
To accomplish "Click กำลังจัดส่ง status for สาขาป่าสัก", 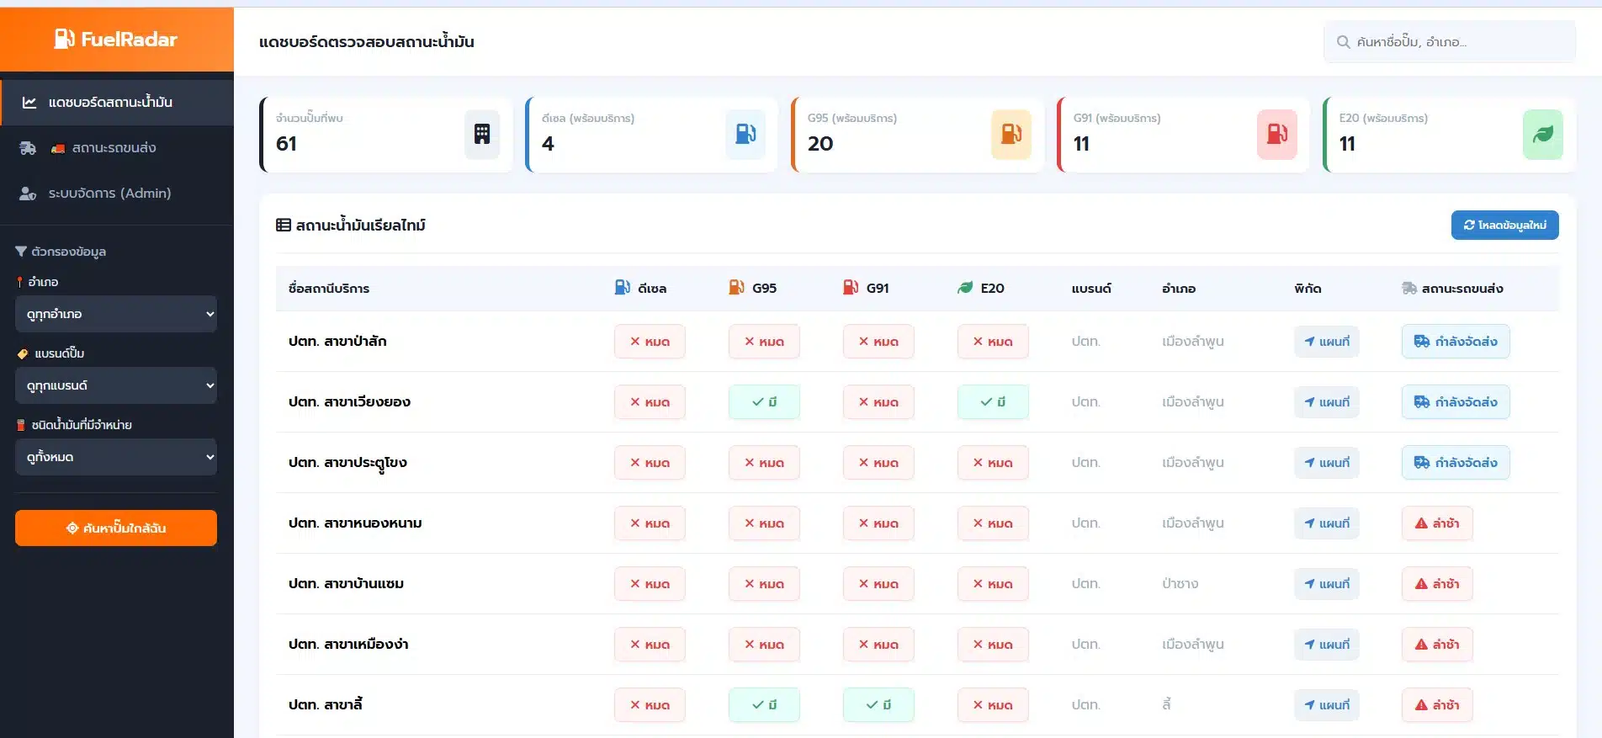I will pos(1456,342).
